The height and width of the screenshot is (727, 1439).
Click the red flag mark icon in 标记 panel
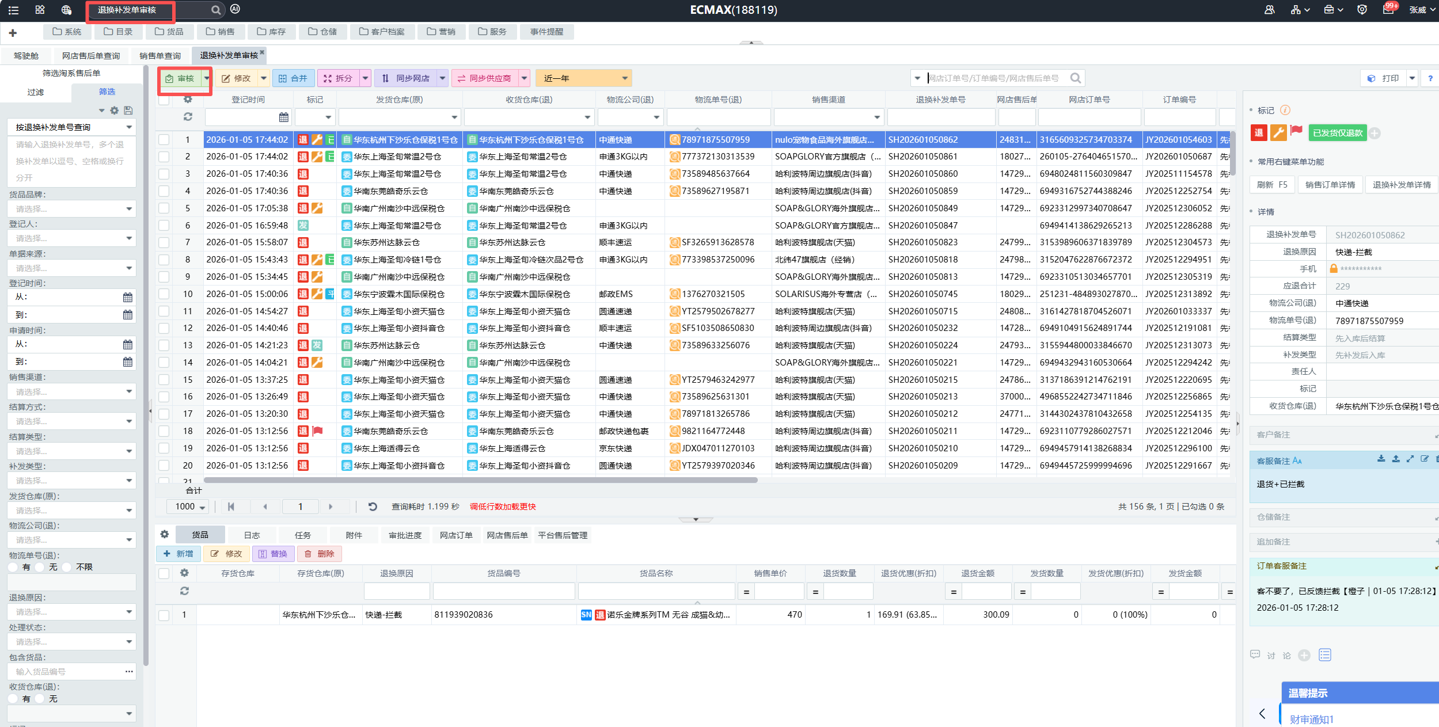click(x=1297, y=132)
